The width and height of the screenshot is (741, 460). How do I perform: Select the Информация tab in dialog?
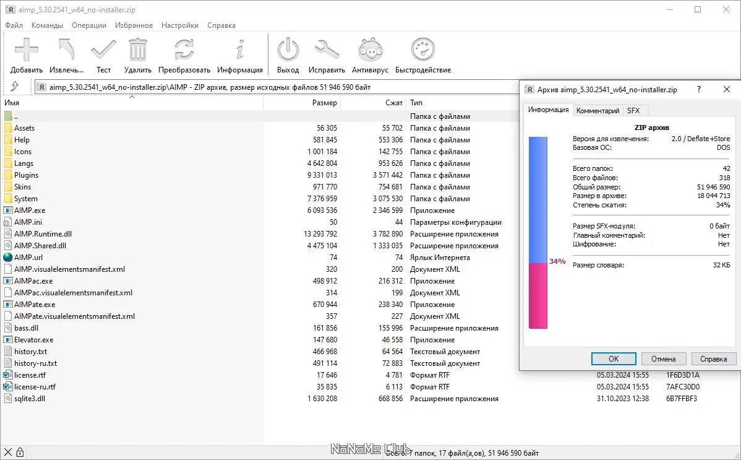(x=548, y=110)
